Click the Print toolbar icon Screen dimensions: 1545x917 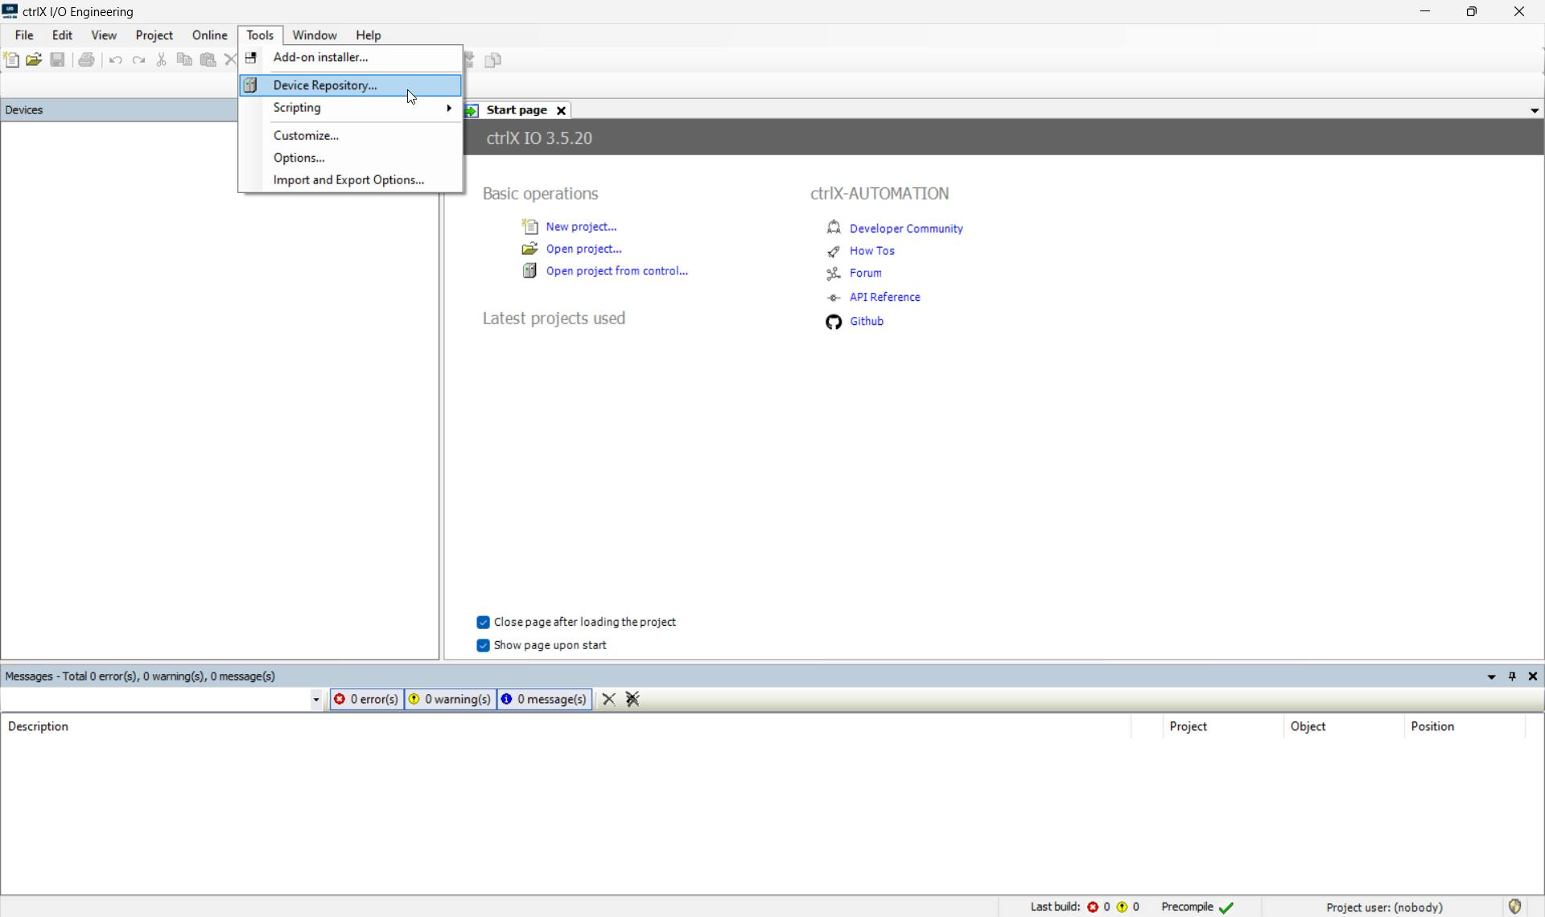pos(87,60)
